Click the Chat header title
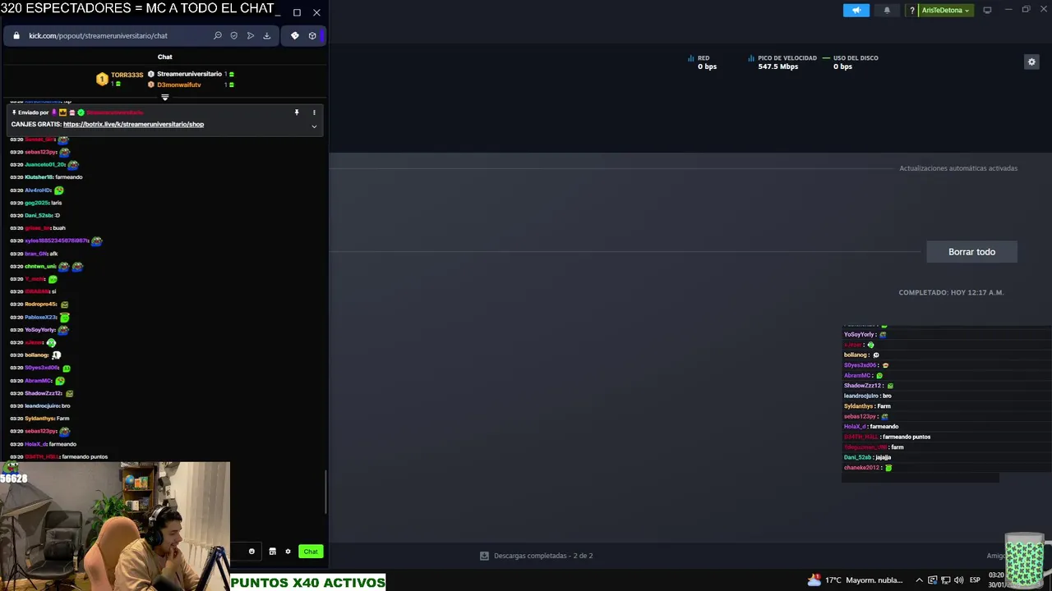The image size is (1052, 591). [x=164, y=57]
